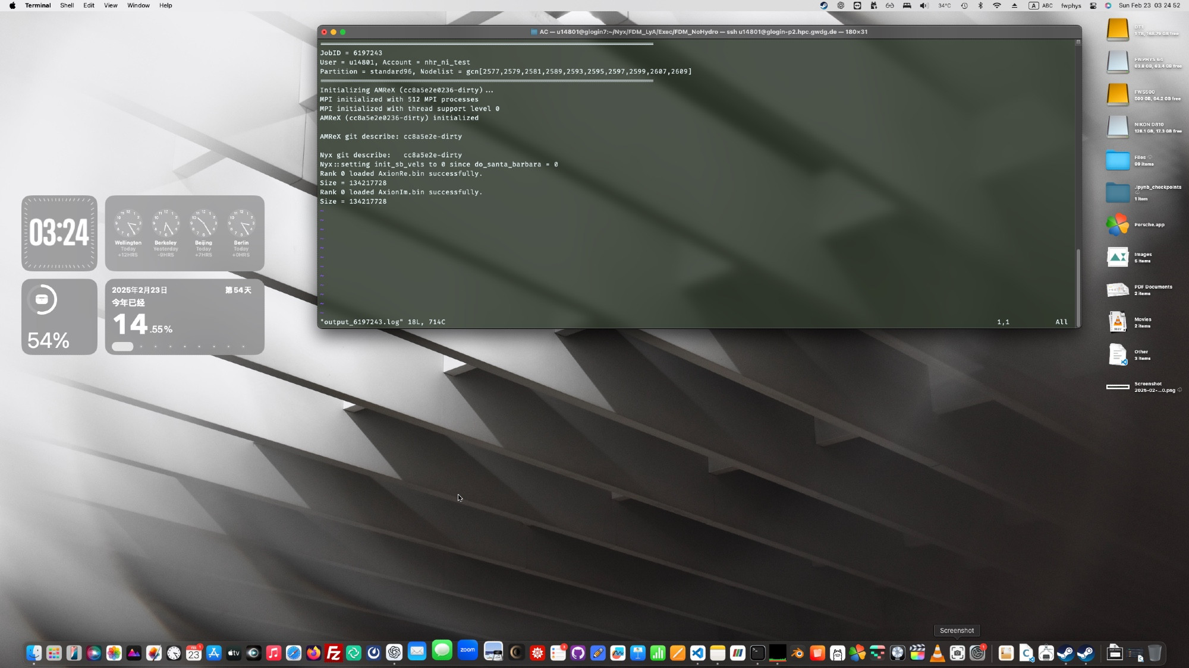Open Music app in the Dock
The image size is (1189, 668).
[273, 653]
